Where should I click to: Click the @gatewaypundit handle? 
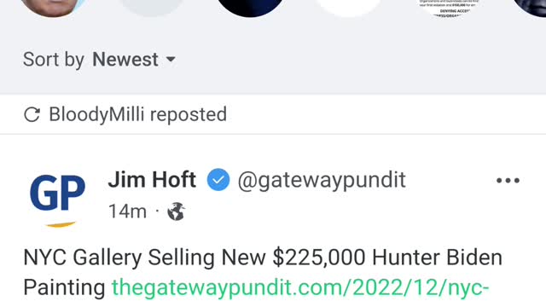[x=322, y=180]
